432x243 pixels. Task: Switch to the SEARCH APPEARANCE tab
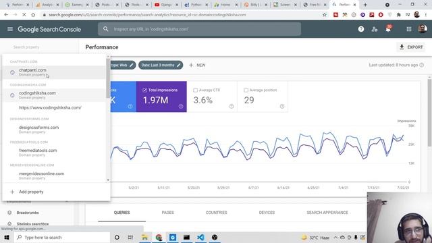pyautogui.click(x=327, y=213)
